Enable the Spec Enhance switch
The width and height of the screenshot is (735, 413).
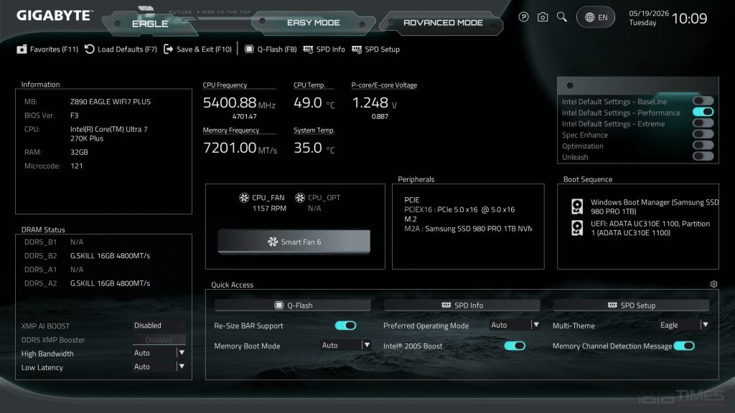(703, 134)
